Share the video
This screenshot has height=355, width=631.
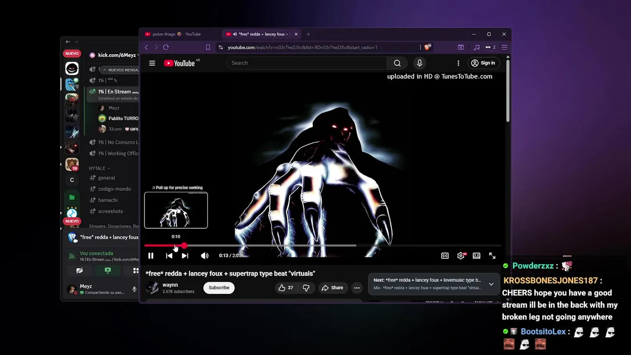pos(332,288)
